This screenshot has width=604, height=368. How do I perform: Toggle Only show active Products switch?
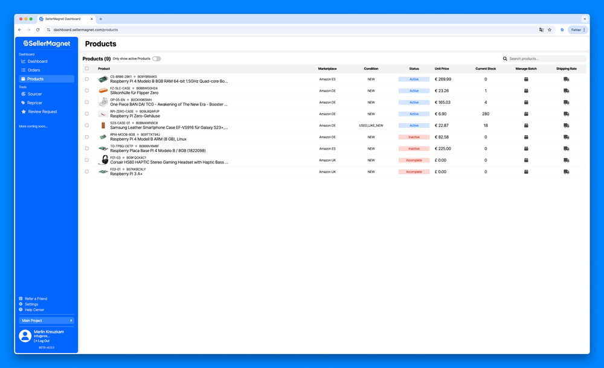point(156,59)
